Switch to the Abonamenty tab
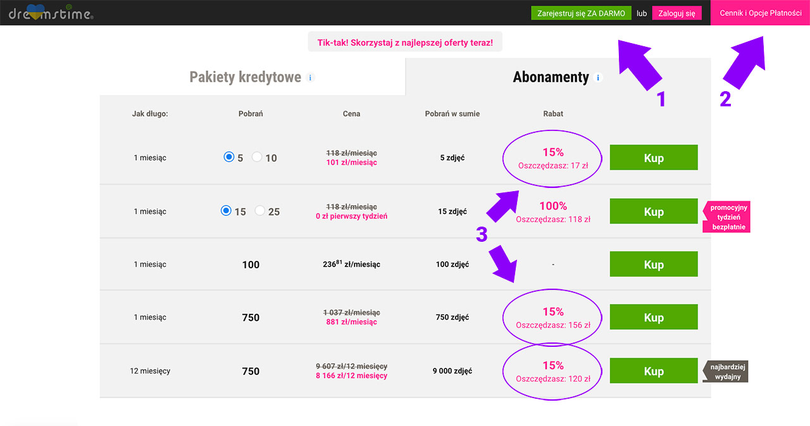 pyautogui.click(x=551, y=77)
